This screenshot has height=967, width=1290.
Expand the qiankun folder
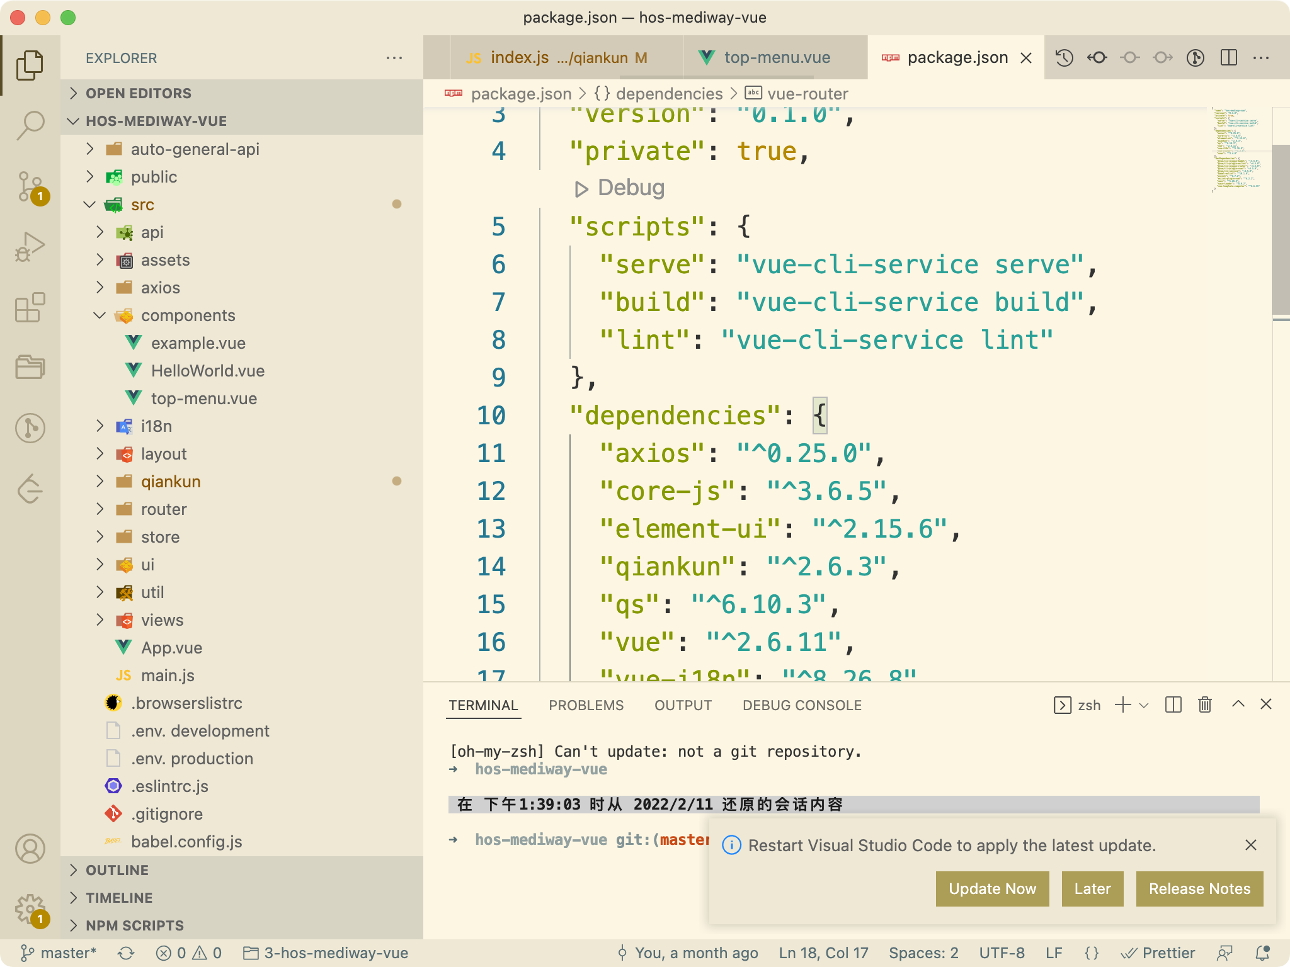pos(170,482)
